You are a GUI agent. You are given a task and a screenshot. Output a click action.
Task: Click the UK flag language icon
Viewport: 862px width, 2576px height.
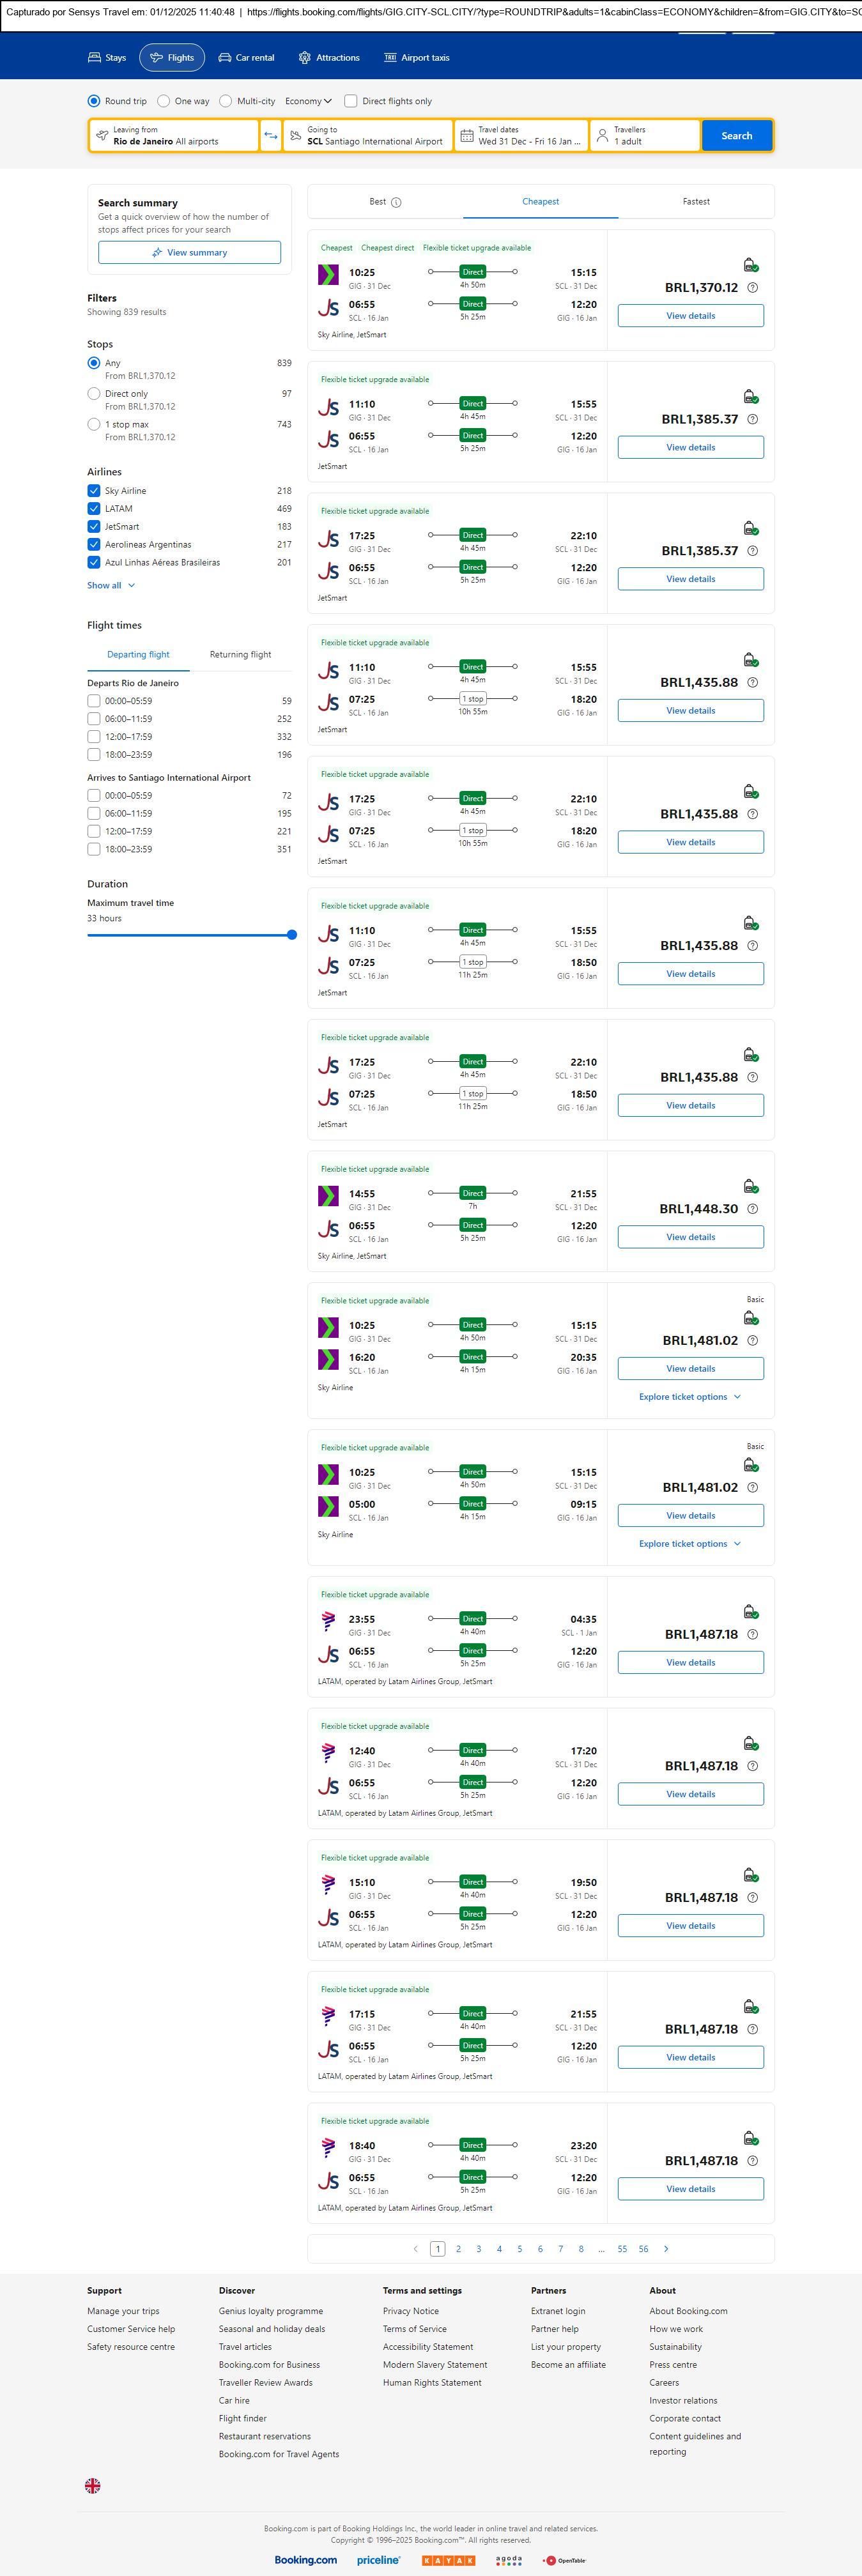click(x=93, y=2485)
